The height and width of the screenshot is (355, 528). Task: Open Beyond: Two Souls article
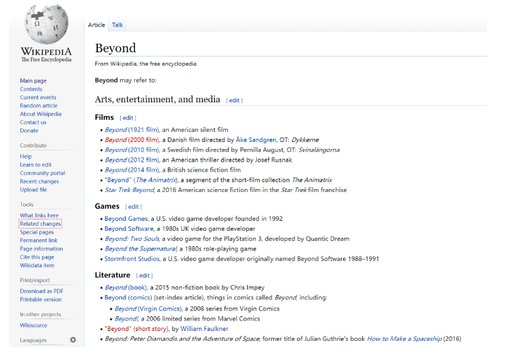tap(132, 239)
